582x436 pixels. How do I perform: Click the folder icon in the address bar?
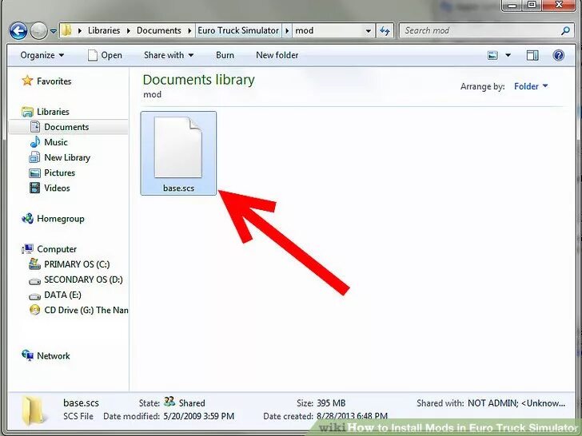pyautogui.click(x=66, y=30)
